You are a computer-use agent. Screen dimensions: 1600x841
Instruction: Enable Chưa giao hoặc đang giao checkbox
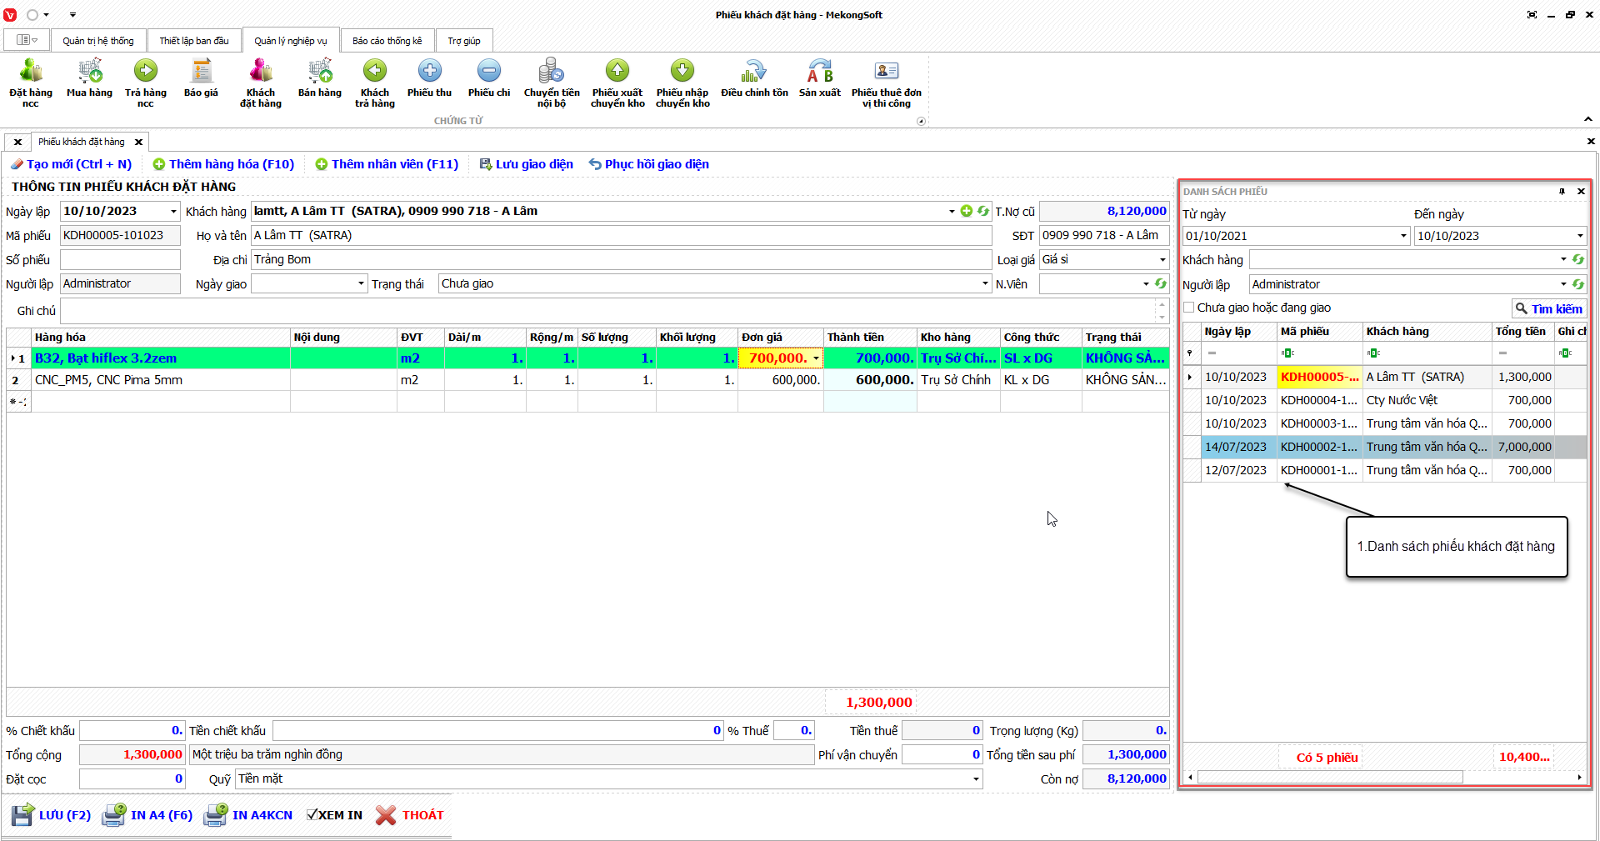coord(1189,308)
